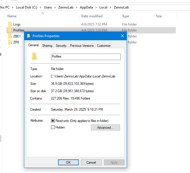Navigate to AppData breadcrumb
The width and height of the screenshot is (190, 173).
(x=86, y=7)
